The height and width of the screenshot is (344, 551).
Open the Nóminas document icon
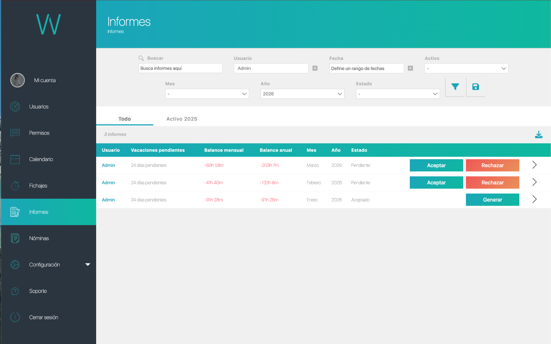point(15,238)
